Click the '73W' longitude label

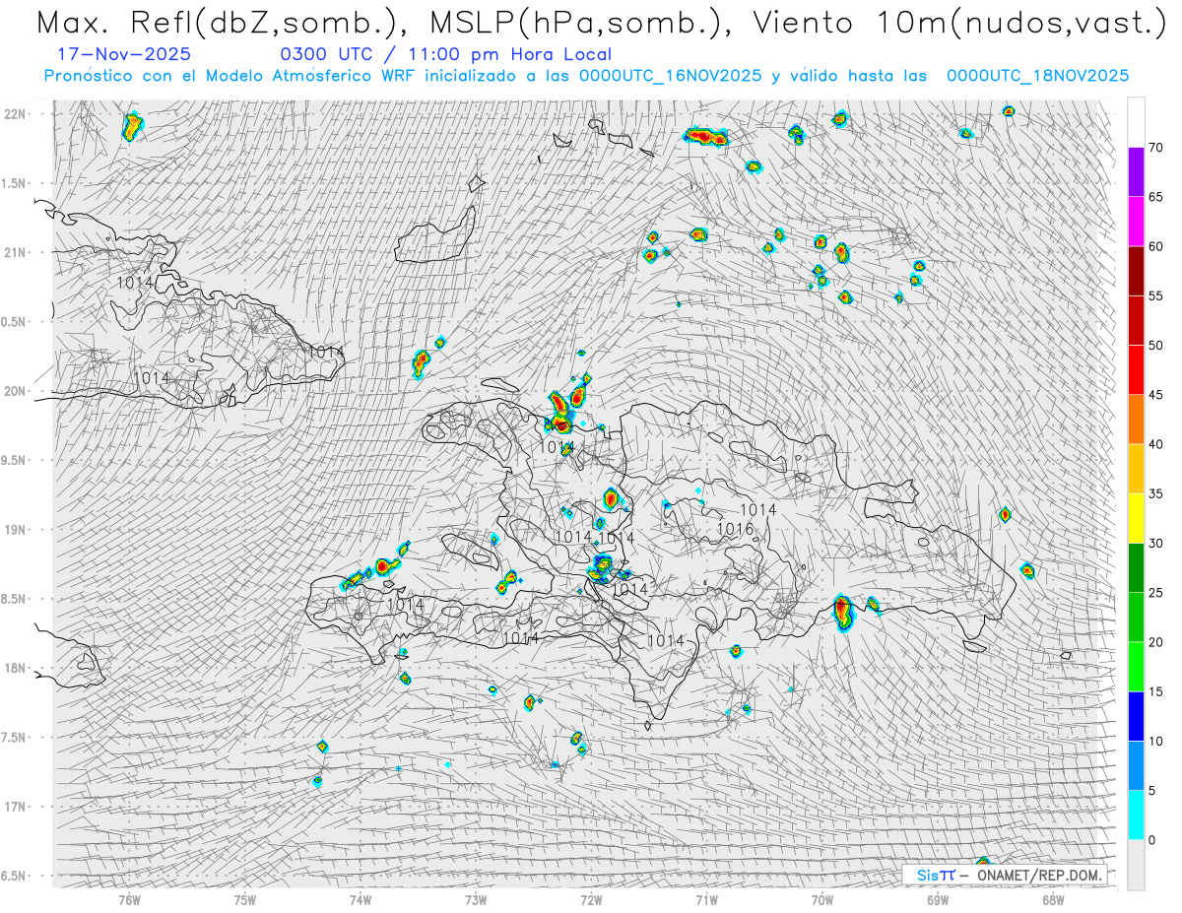click(x=476, y=899)
